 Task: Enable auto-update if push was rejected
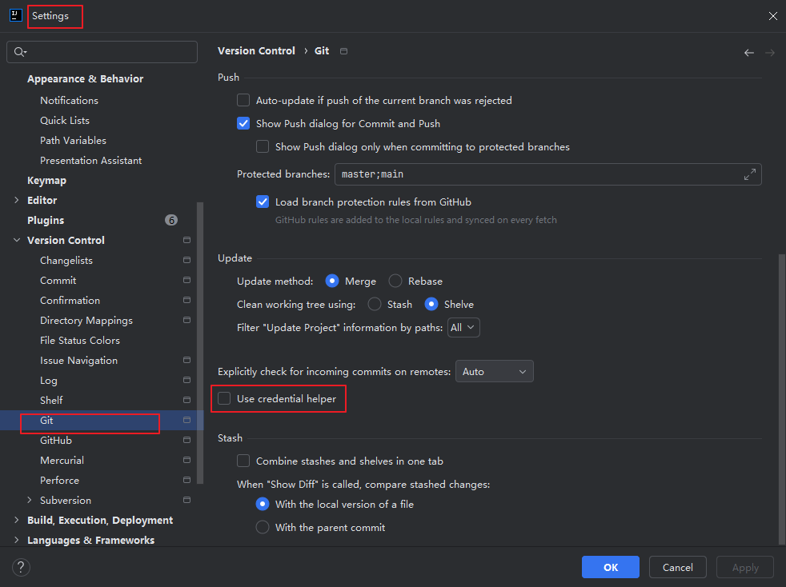tap(243, 100)
